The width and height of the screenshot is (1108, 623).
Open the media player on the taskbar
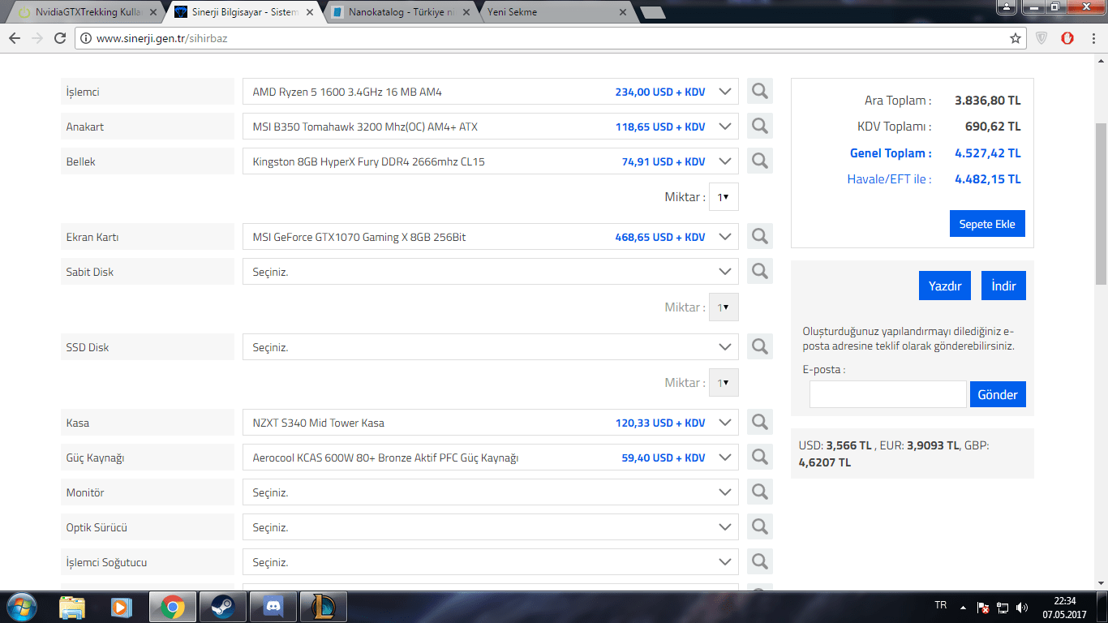121,607
